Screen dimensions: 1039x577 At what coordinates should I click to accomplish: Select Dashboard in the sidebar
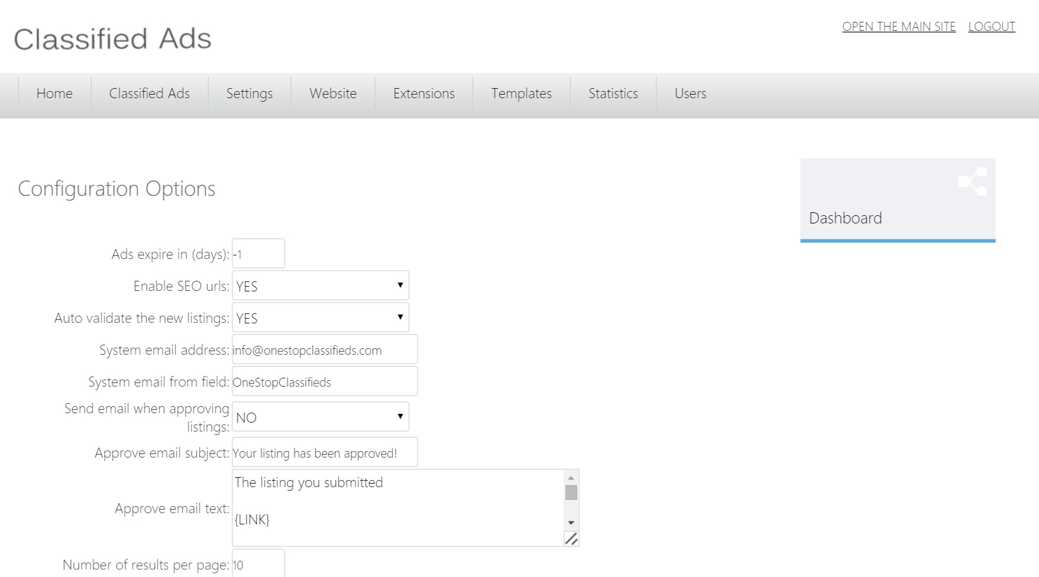(x=844, y=218)
